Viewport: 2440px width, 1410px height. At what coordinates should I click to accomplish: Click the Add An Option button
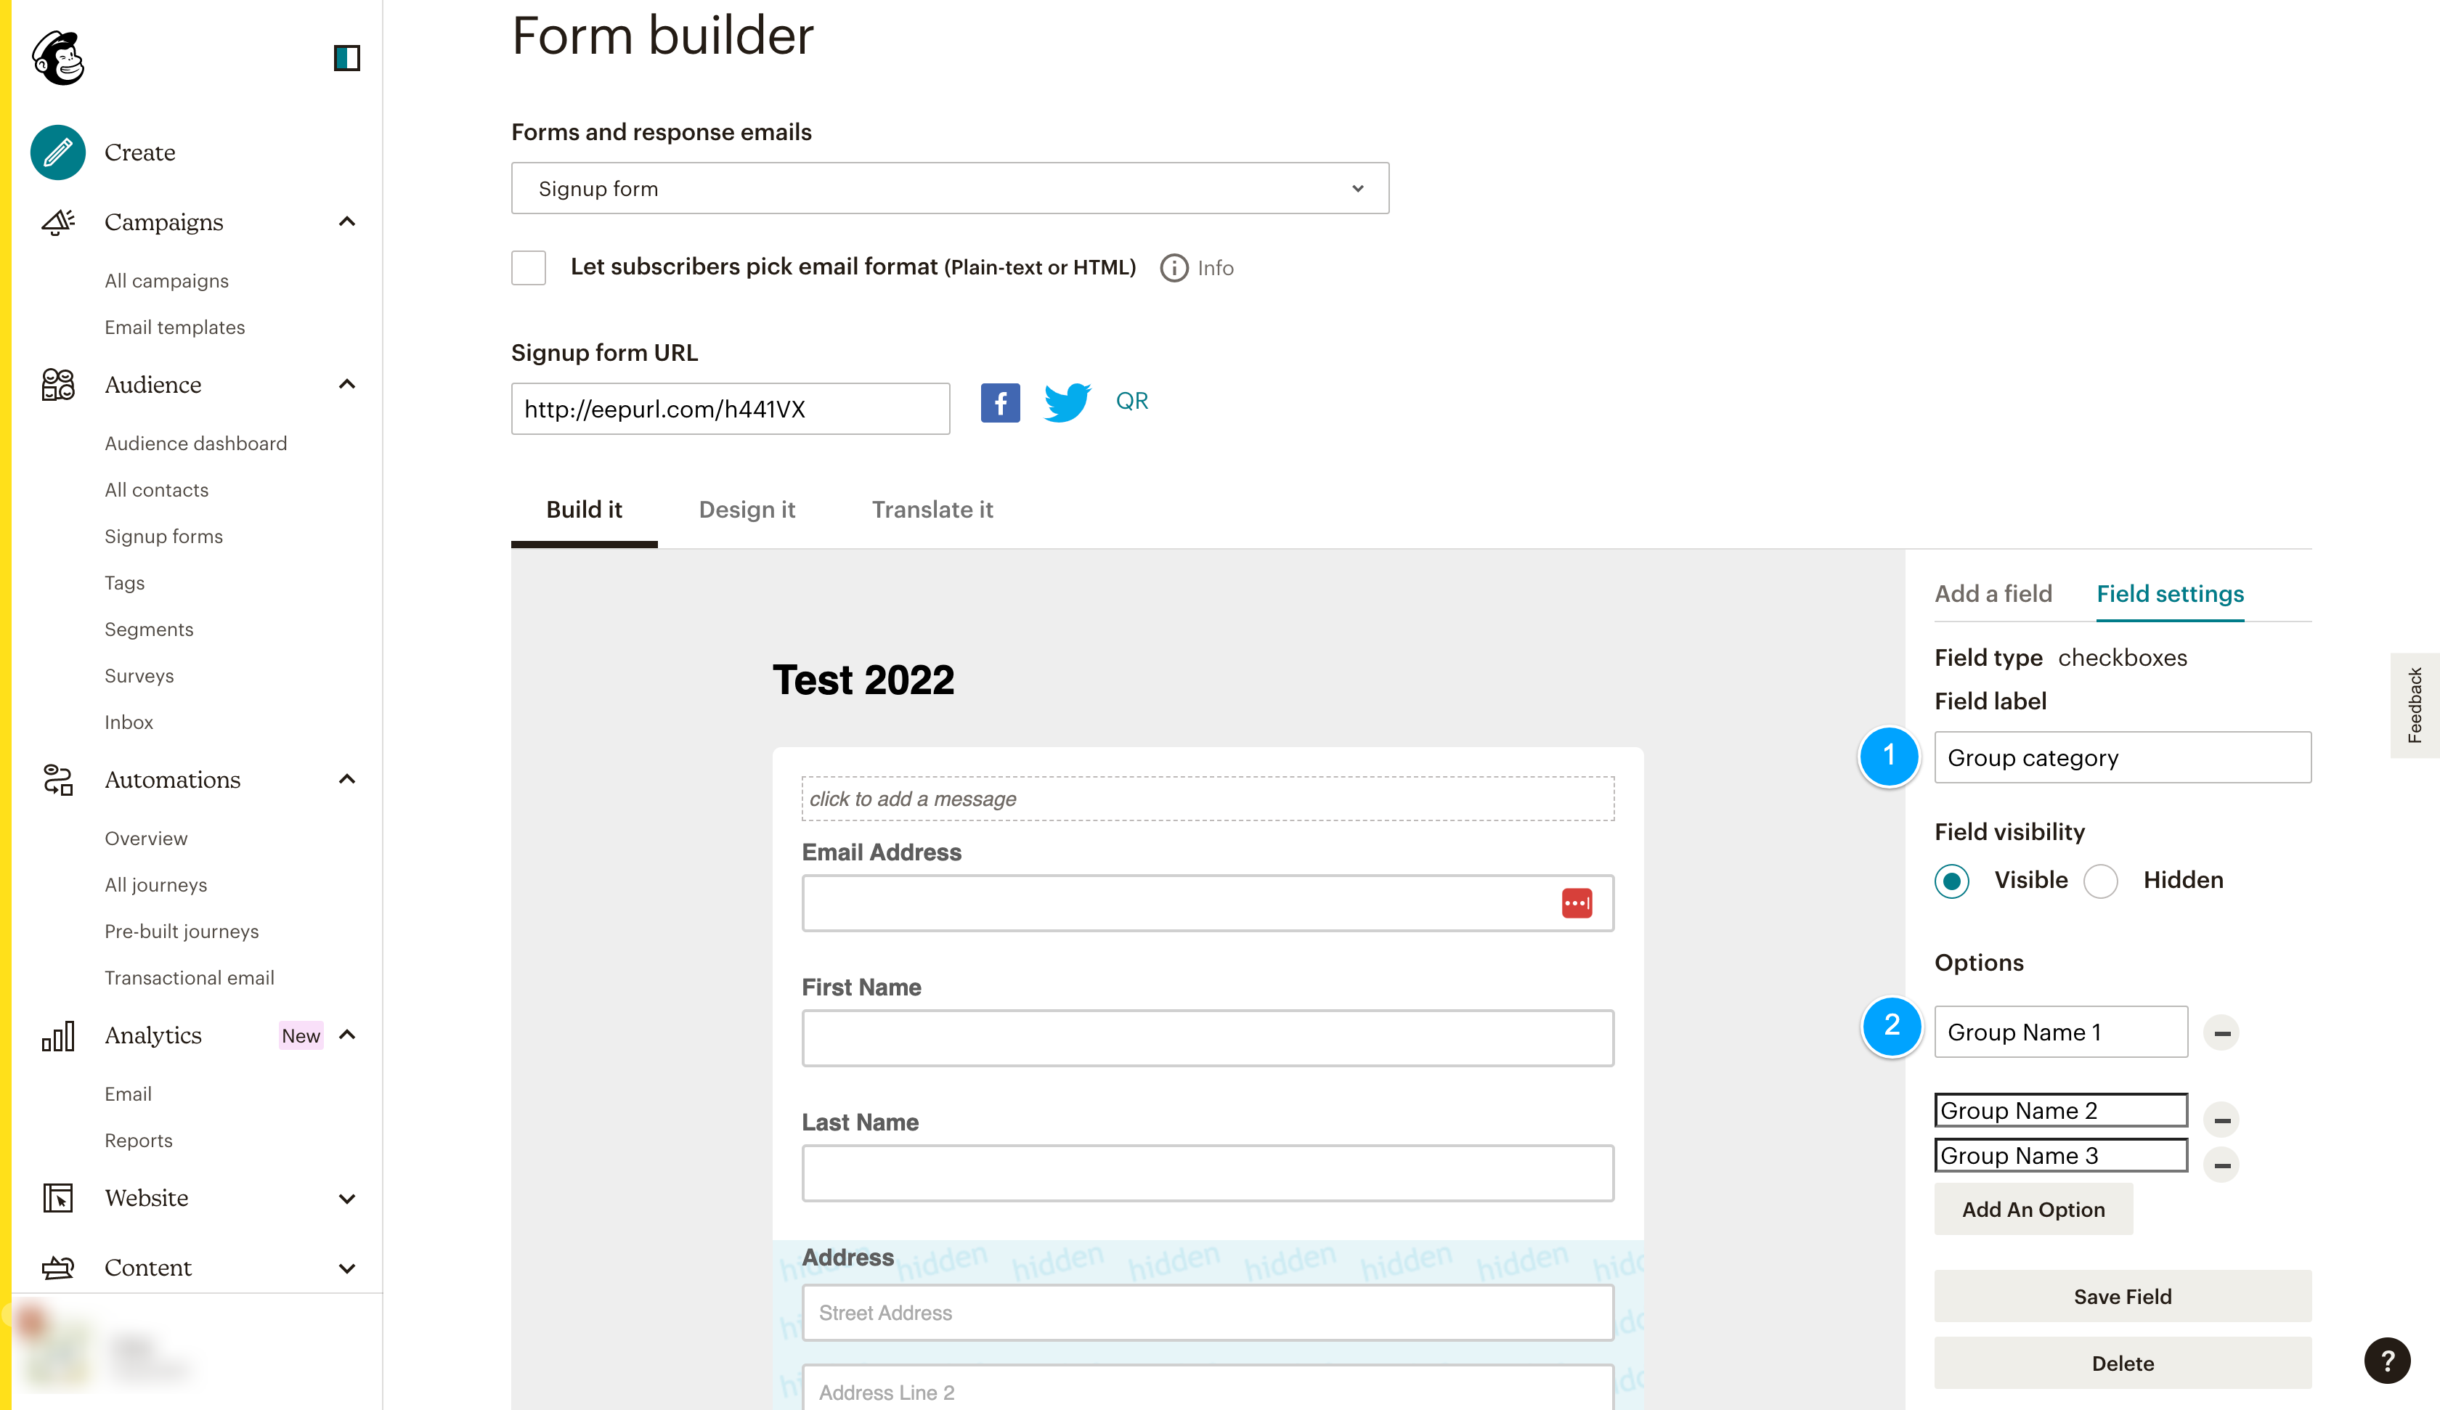2033,1209
